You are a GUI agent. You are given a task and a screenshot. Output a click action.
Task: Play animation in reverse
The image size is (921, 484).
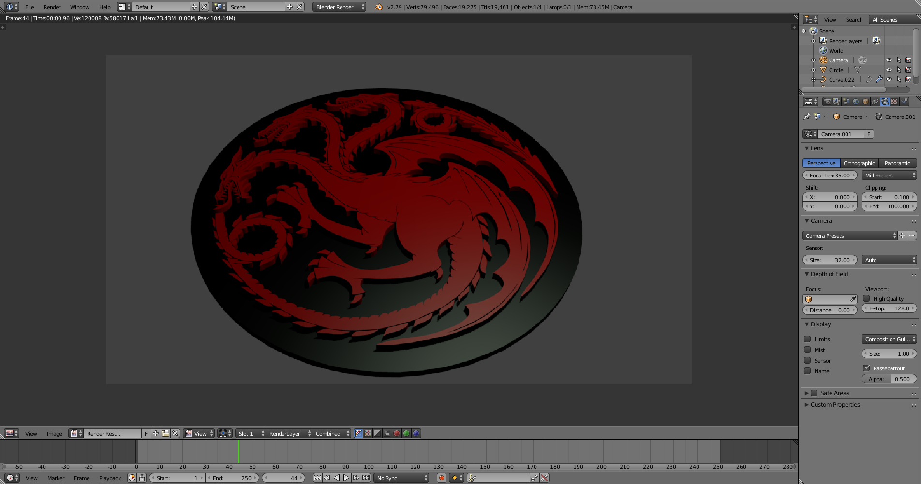[x=337, y=478]
